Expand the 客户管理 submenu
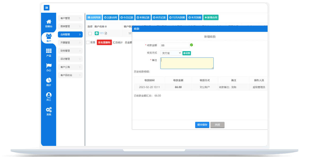This screenshot has width=311, height=157. click(70, 18)
